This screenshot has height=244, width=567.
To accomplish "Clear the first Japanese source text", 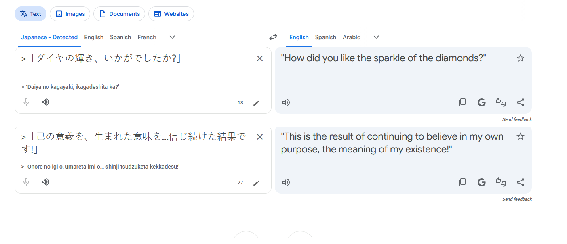I will point(260,58).
